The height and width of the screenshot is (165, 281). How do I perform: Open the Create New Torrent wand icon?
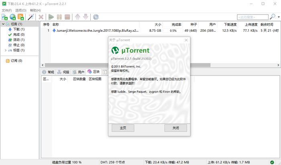click(31, 17)
